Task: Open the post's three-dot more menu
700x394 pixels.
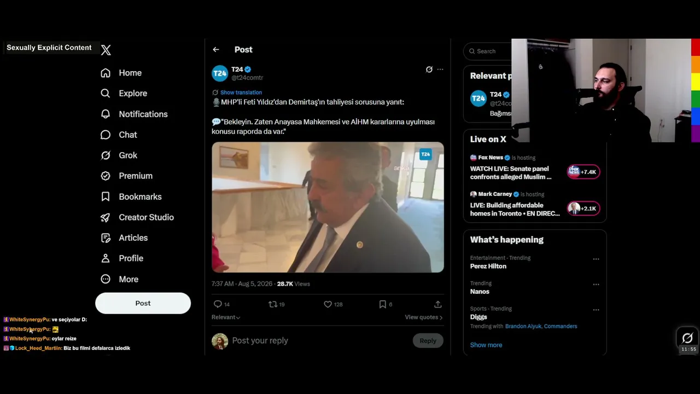Action: point(440,69)
